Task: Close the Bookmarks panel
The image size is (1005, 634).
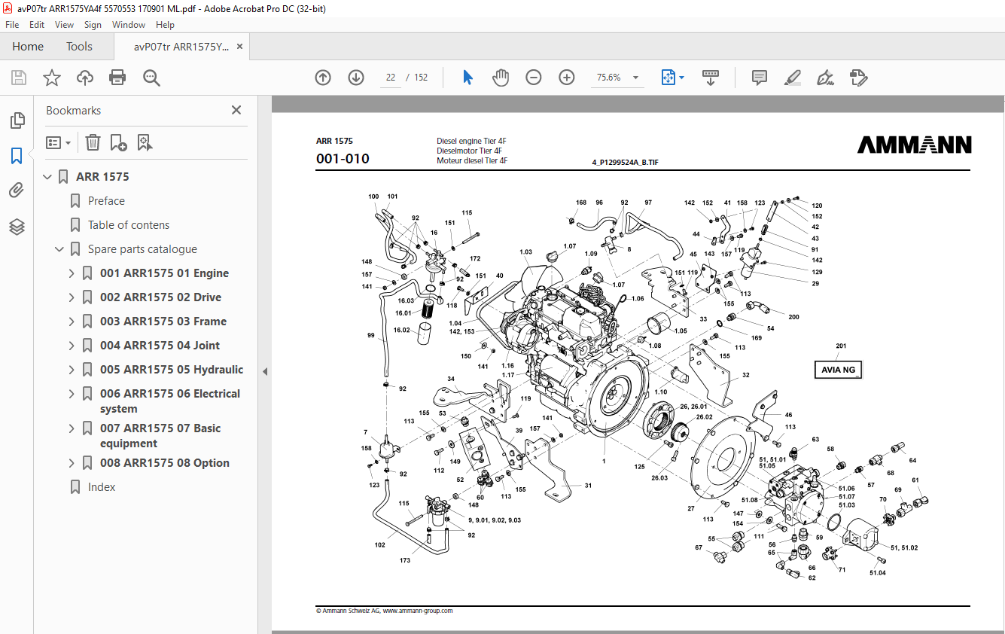Action: 236,110
